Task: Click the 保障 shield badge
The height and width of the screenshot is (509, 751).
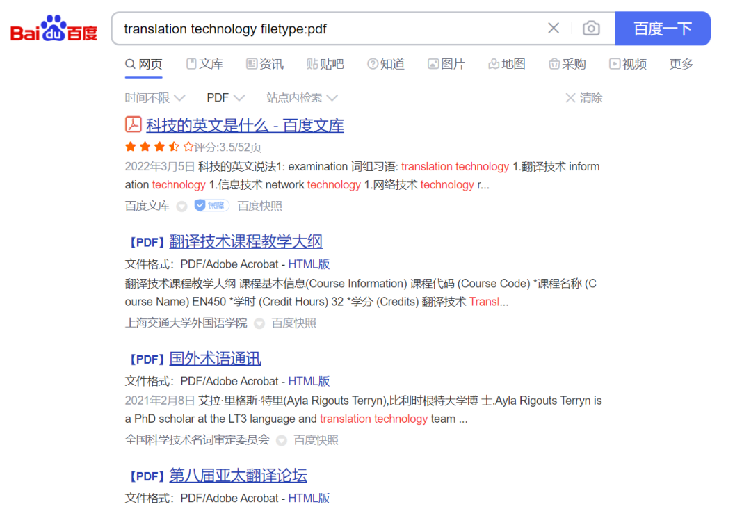Action: [211, 205]
